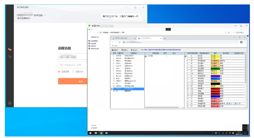Select the highlighted TBA2000 instrument row
254x138 pixels.
[x=127, y=89]
